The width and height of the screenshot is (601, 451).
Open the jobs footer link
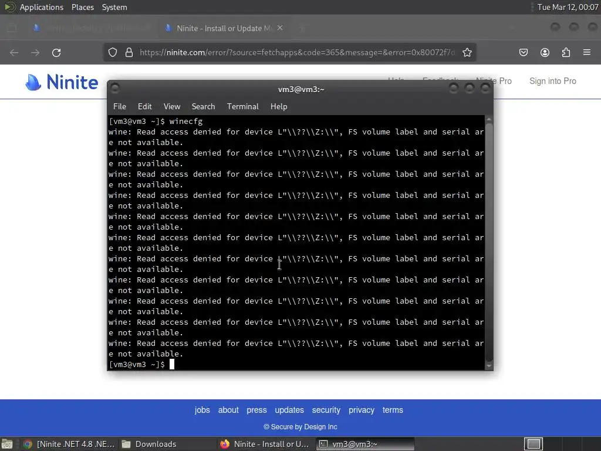pos(202,410)
